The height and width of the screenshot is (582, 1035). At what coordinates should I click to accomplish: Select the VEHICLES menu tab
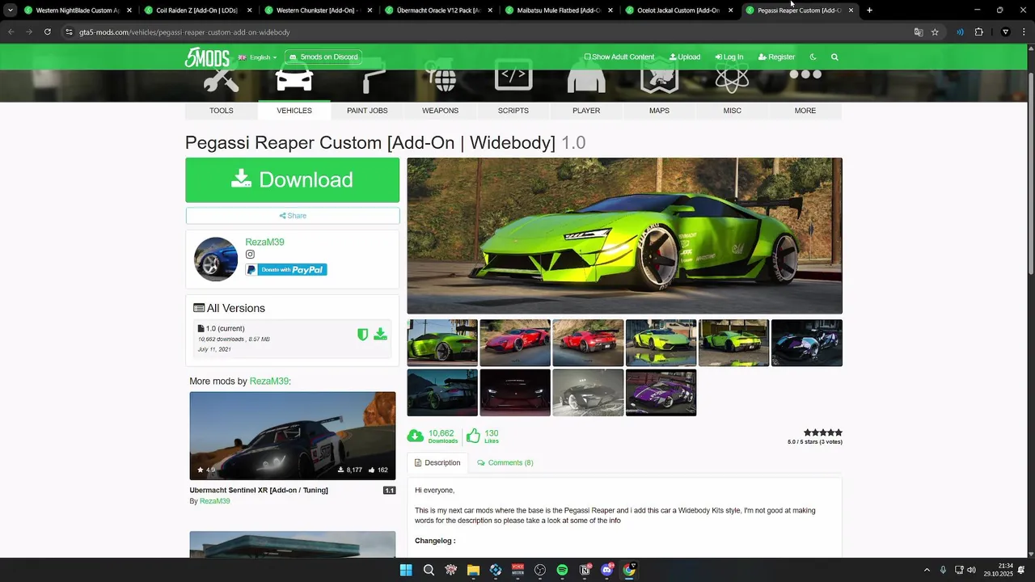pyautogui.click(x=294, y=111)
